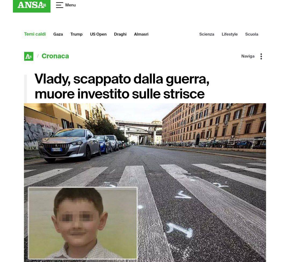Image resolution: width=290 pixels, height=262 pixels.
Task: Open the Gaza topic
Action: (x=58, y=34)
